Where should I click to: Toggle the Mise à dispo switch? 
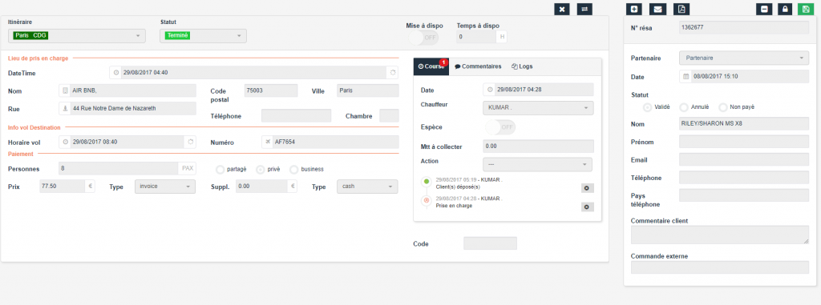(x=423, y=38)
